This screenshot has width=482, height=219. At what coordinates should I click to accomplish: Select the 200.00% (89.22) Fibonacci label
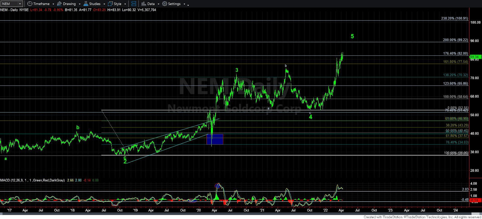pos(455,40)
